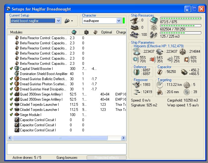Screen dimensions: 208x163
Task: Toggle Dread Guristas Photon Scattering active checkmark
Action: [11, 84]
